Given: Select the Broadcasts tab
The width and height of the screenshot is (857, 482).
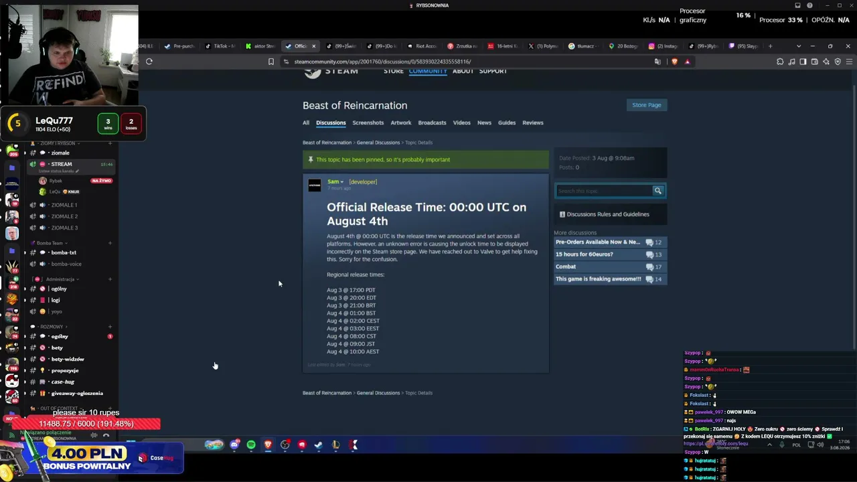Looking at the screenshot, I should [432, 123].
